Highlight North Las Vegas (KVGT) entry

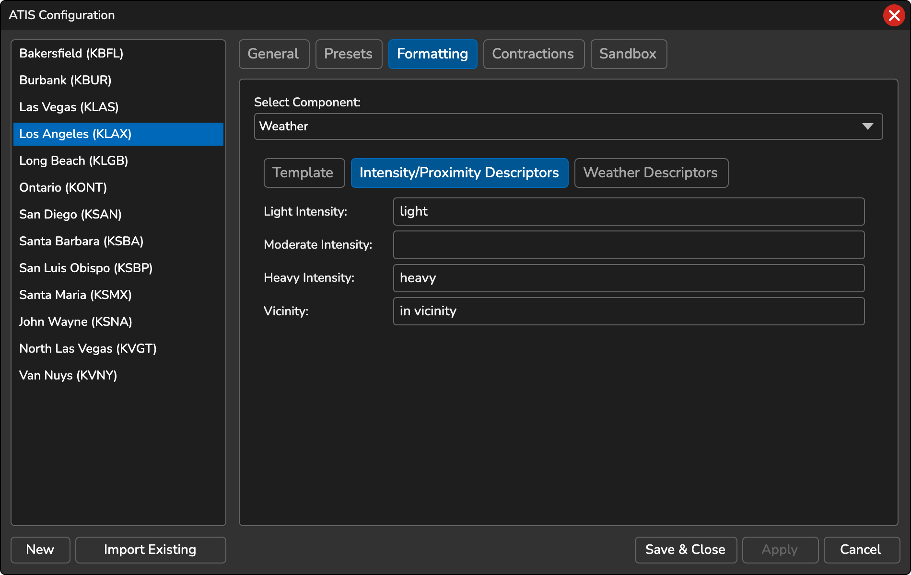click(87, 348)
